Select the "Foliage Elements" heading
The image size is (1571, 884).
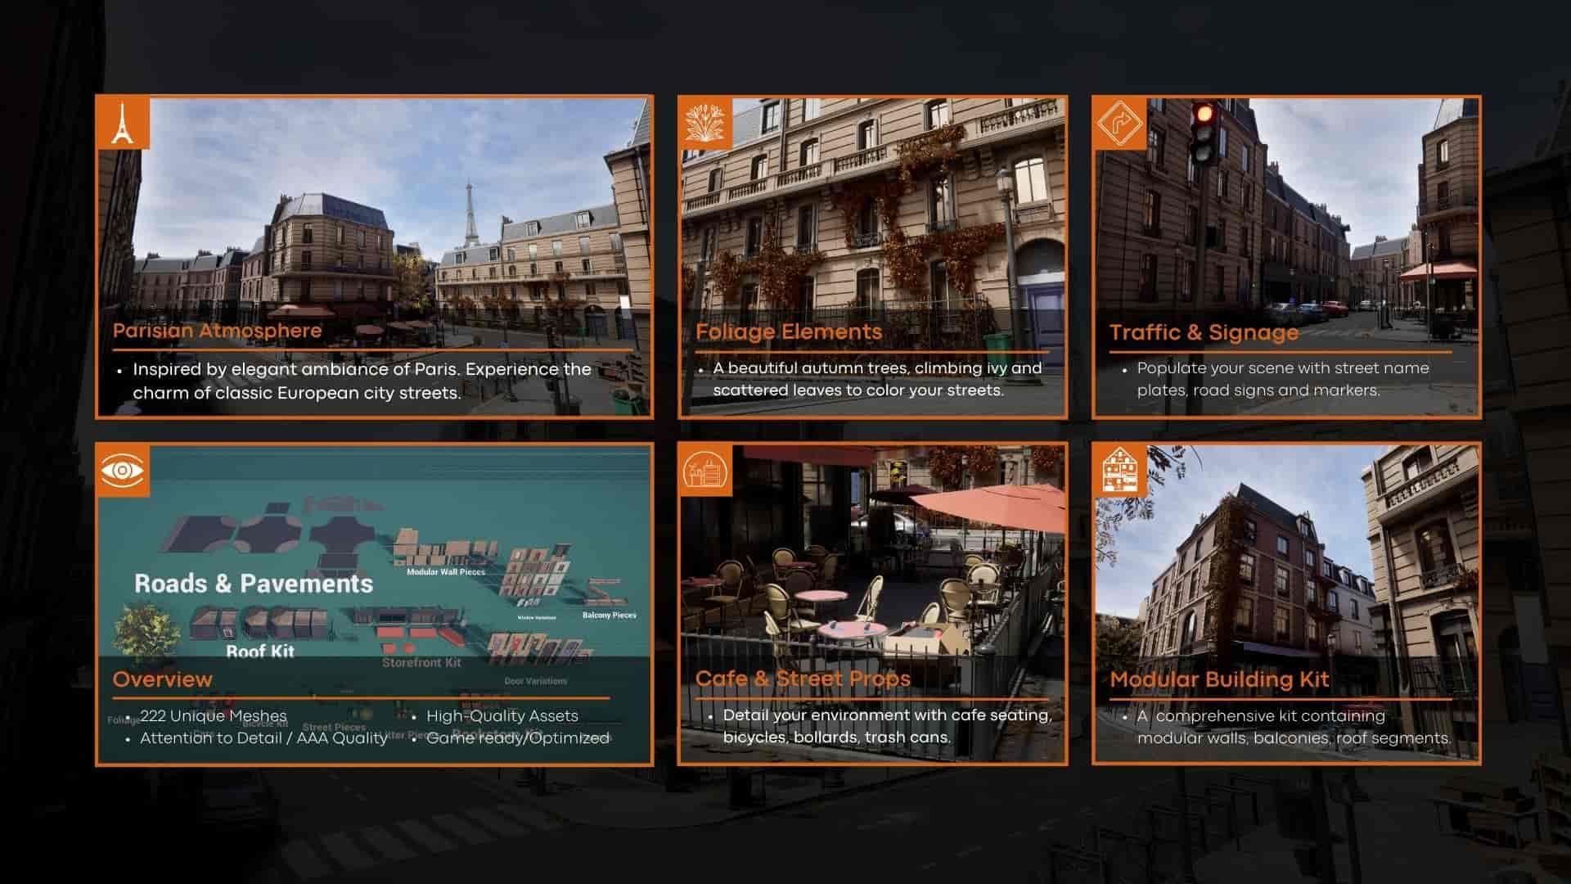(x=789, y=331)
